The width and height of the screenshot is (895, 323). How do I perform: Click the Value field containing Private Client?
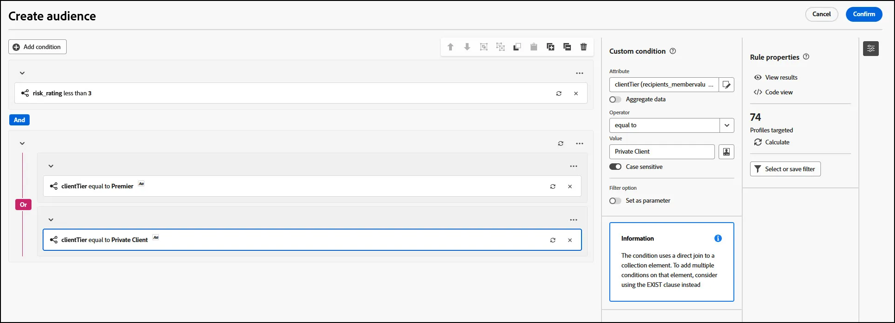tap(662, 152)
